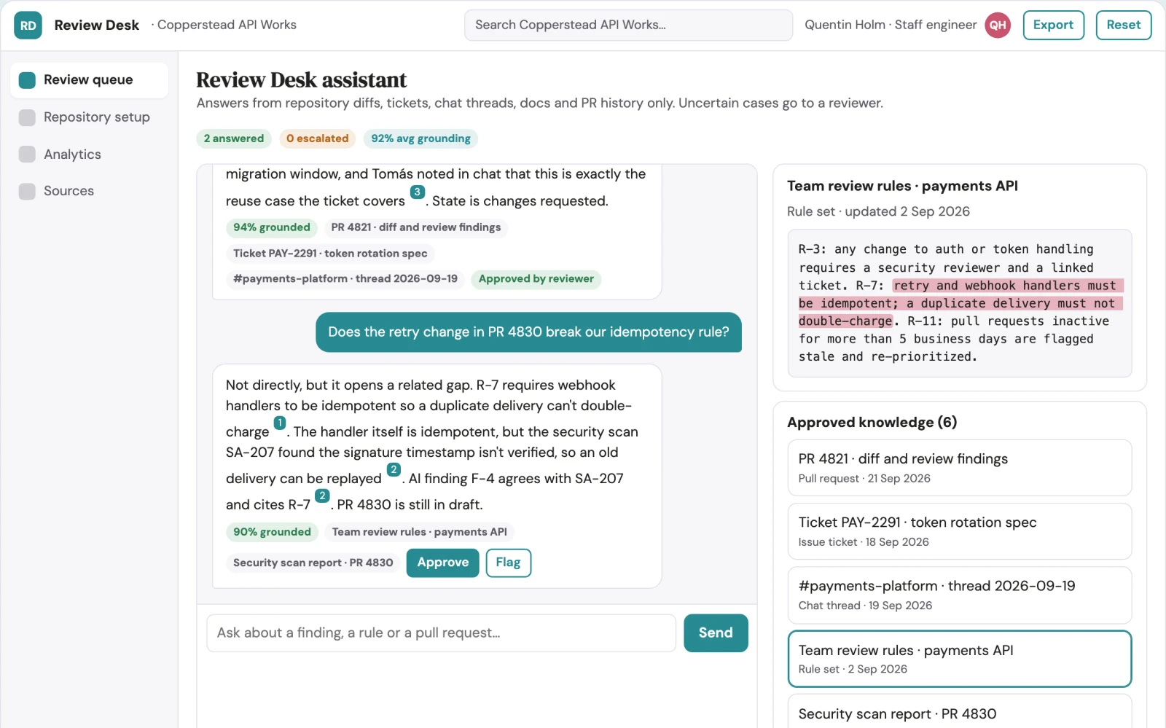
Task: Click the highlighted R-7 rule text
Action: point(960,303)
